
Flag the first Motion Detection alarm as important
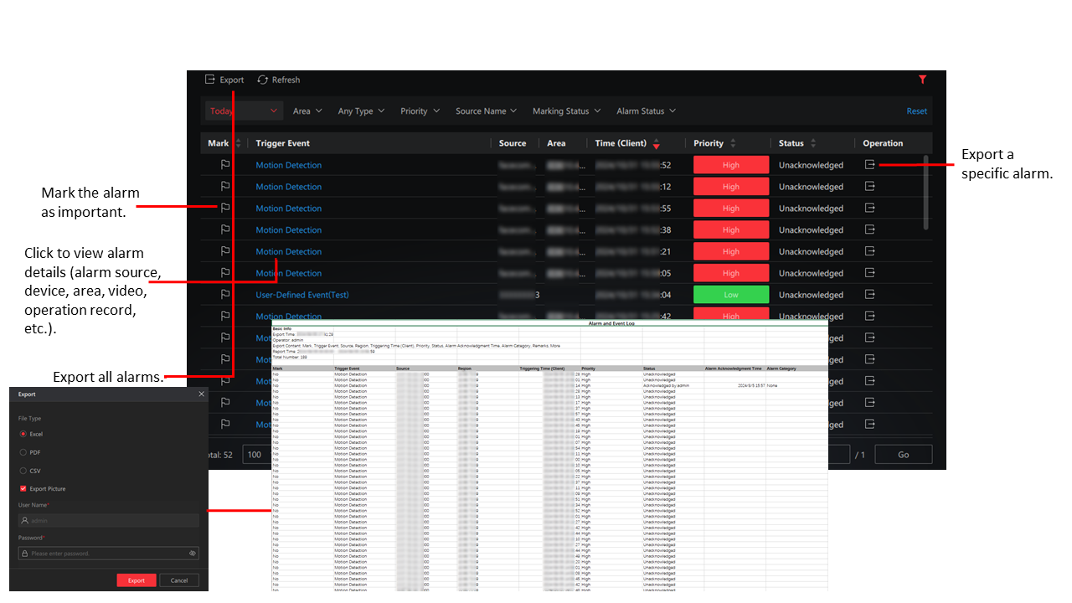[224, 165]
